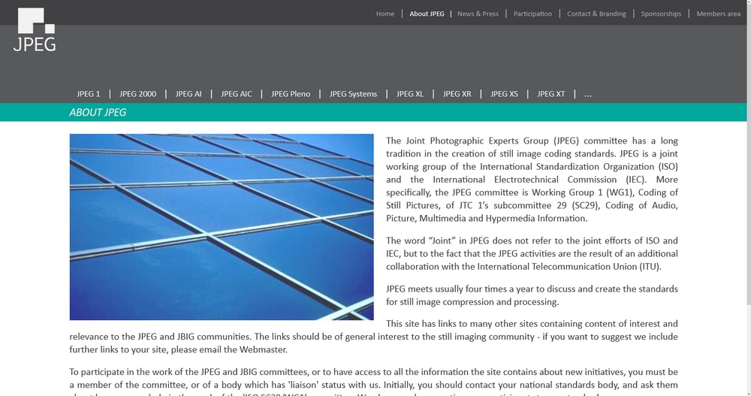Go to News & Press
This screenshot has height=396, width=751.
pos(478,14)
